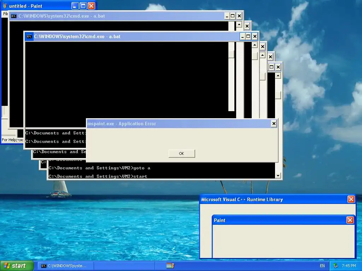Activate the C:\WINDOWS\syste... taskbar button
The height and width of the screenshot is (271, 362).
tap(65, 266)
